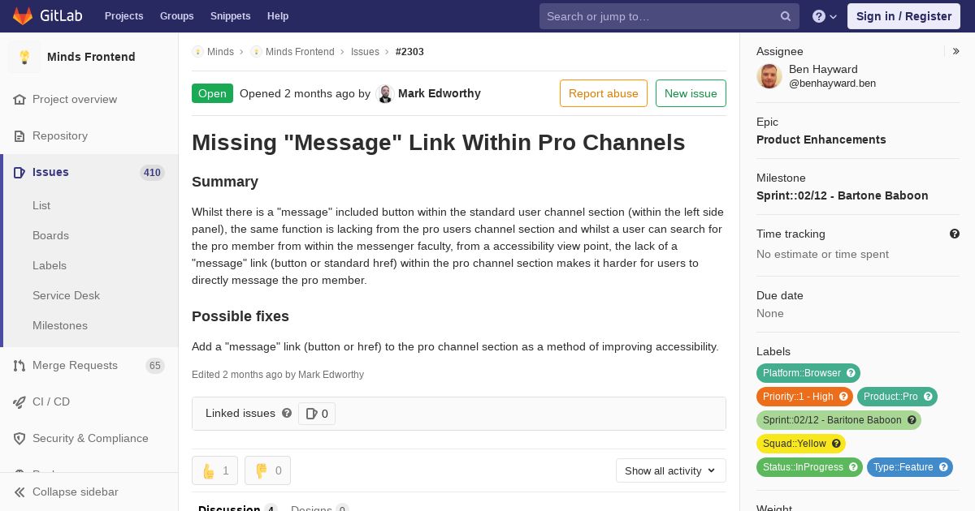Open the Groups menu
Image resolution: width=975 pixels, height=511 pixels.
click(x=176, y=16)
